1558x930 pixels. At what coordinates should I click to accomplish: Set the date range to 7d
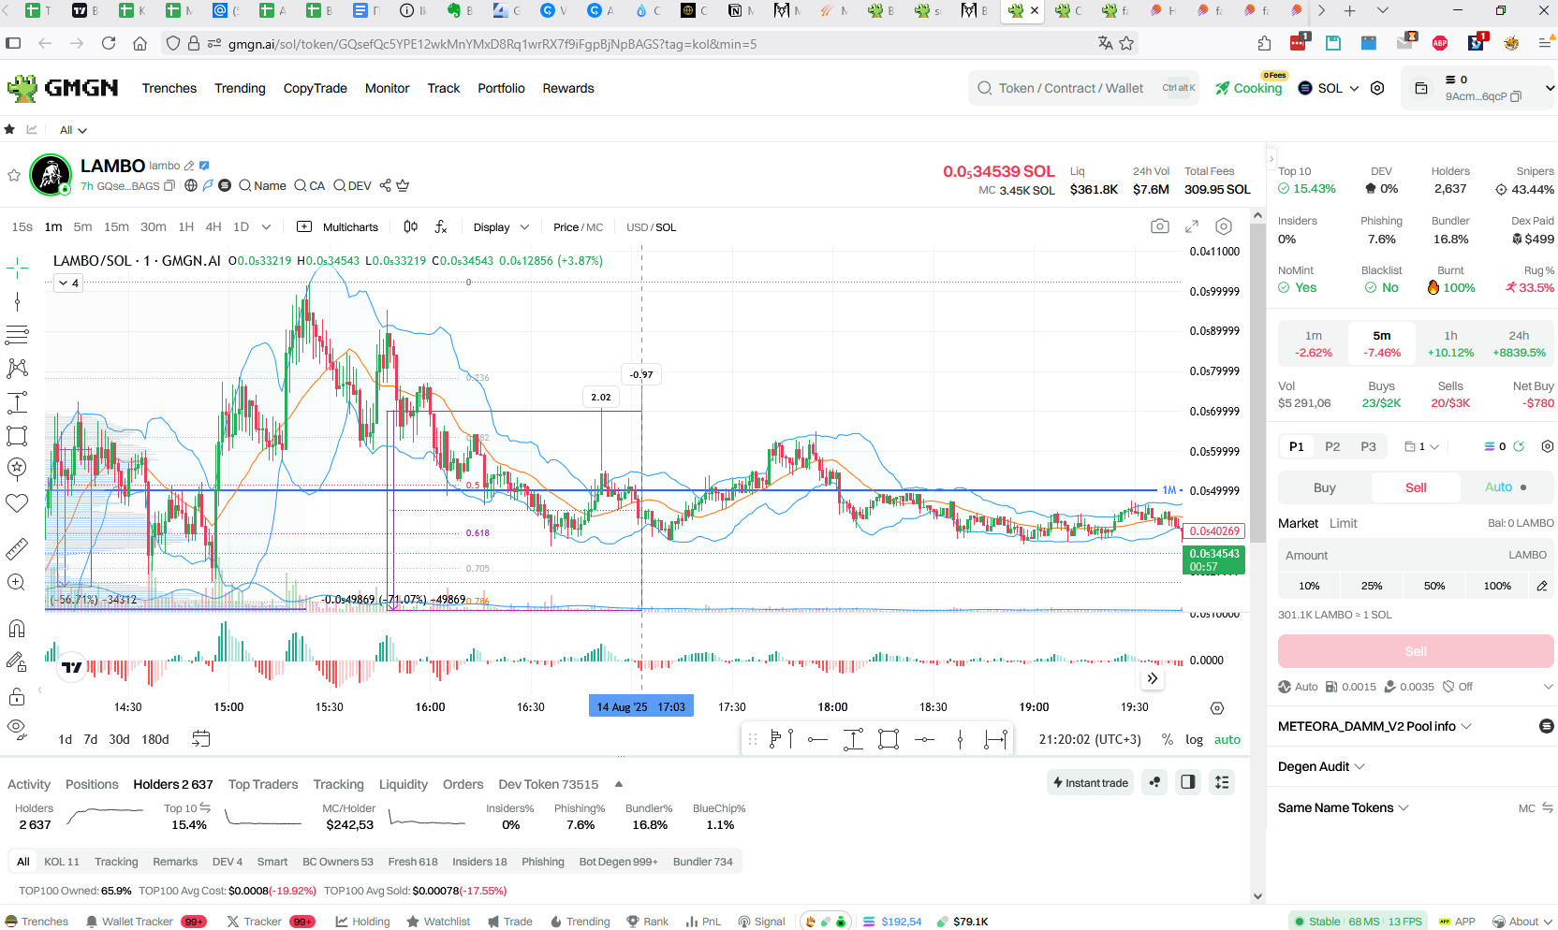90,739
